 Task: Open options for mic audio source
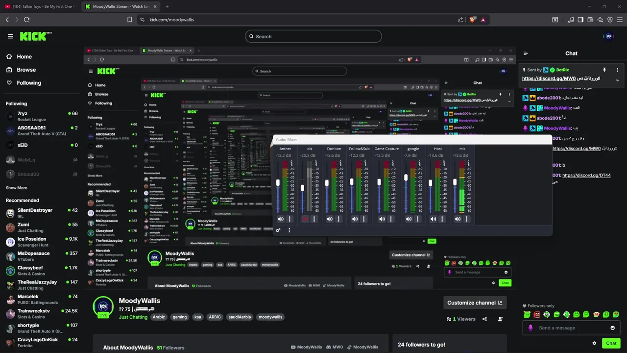pos(467,219)
